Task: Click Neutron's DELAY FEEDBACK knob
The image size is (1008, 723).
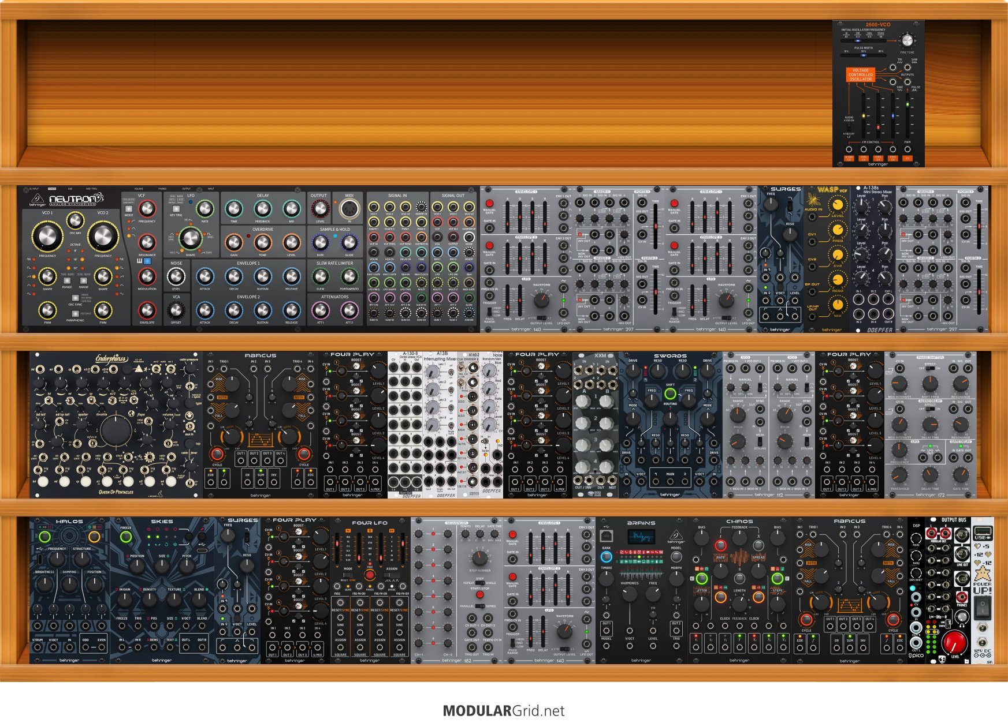Action: pos(263,208)
